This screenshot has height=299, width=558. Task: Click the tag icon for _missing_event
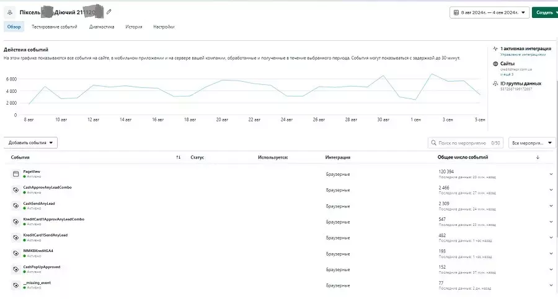[x=15, y=285]
